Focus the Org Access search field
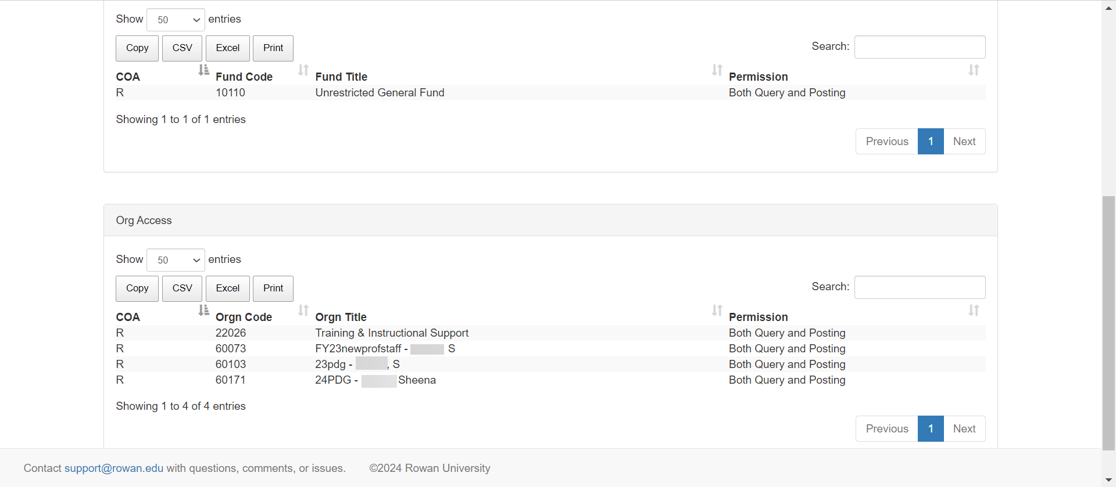This screenshot has width=1116, height=487. pyautogui.click(x=920, y=287)
